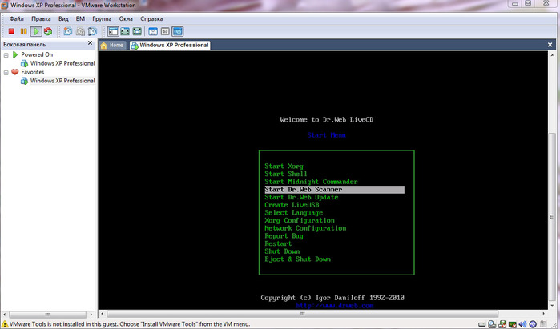This screenshot has height=329, width=560.
Task: Select Windows XP Professional under Favorites
Action: (x=62, y=81)
